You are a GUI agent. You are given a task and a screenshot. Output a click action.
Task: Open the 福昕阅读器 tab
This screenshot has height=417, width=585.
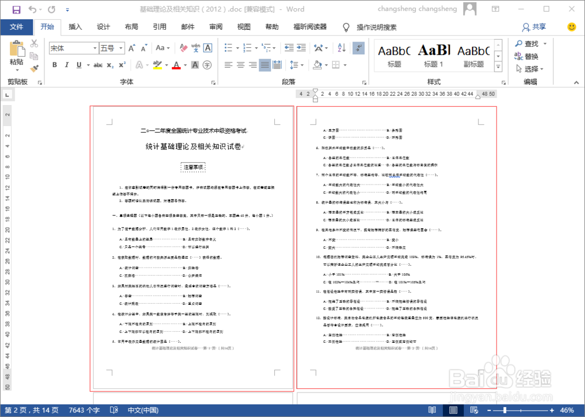point(310,27)
